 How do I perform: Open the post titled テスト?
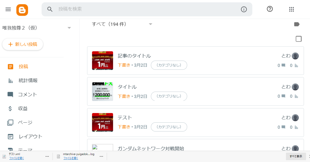[x=125, y=118]
